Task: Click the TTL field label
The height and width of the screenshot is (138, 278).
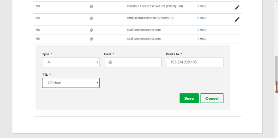Action: click(45, 75)
